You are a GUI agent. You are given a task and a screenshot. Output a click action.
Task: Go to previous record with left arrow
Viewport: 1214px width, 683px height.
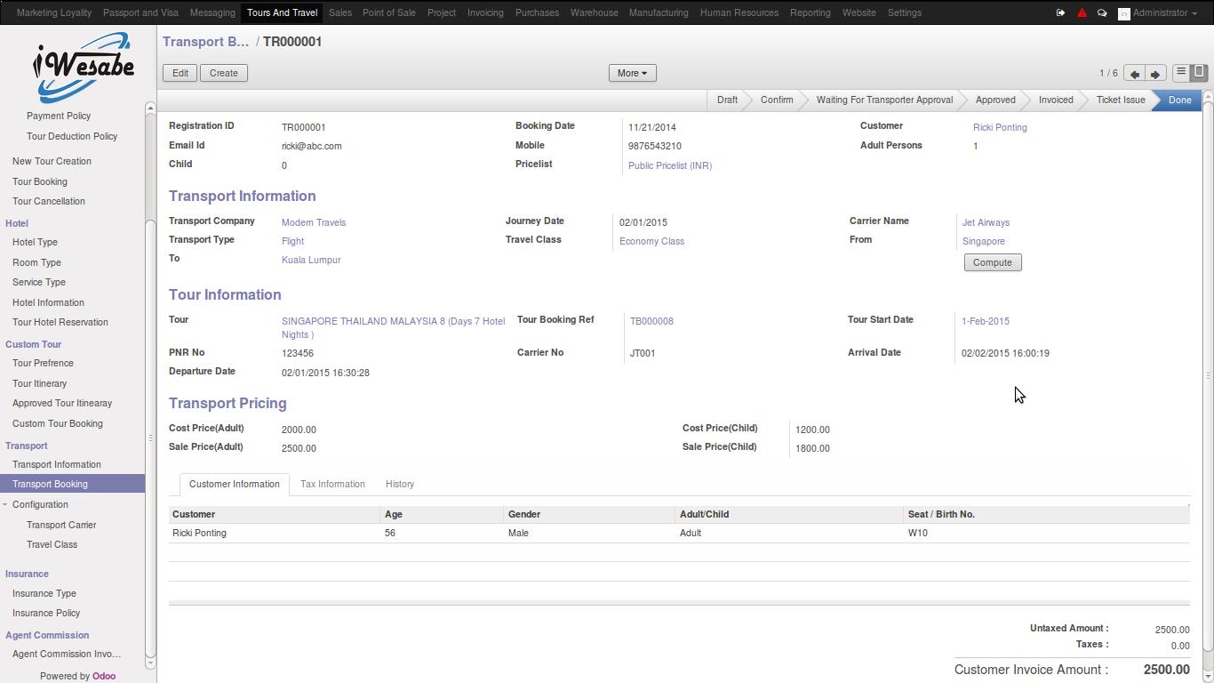pos(1134,74)
